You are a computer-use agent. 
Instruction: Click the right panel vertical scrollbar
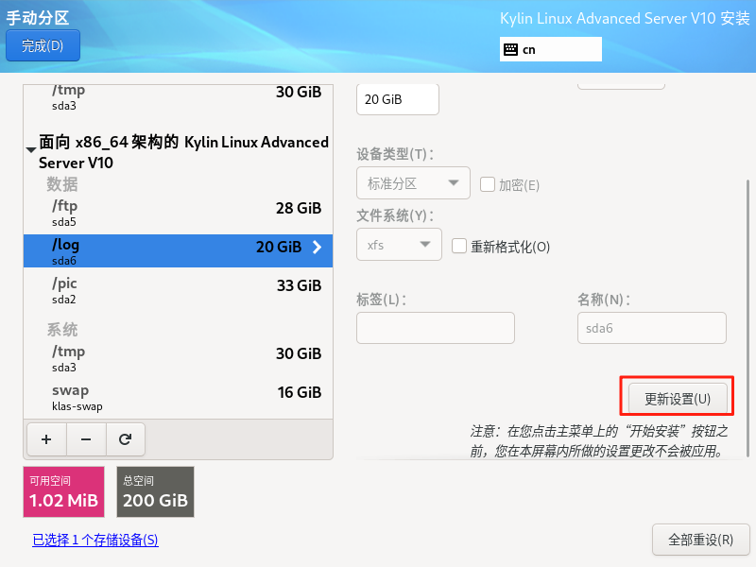(x=747, y=318)
